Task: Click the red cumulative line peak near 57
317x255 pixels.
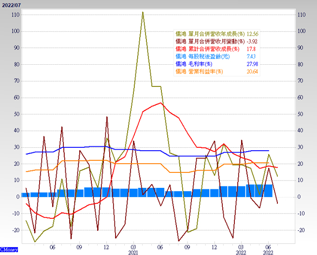Action: (161, 102)
